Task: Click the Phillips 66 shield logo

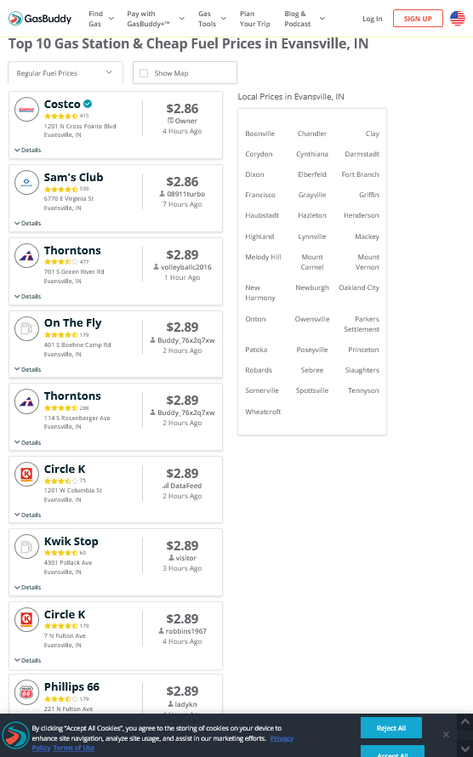Action: click(x=26, y=692)
